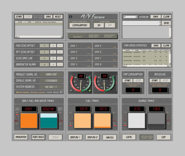Turn audible alarm OFF
The height and width of the screenshot is (156, 185).
pyautogui.click(x=110, y=25)
